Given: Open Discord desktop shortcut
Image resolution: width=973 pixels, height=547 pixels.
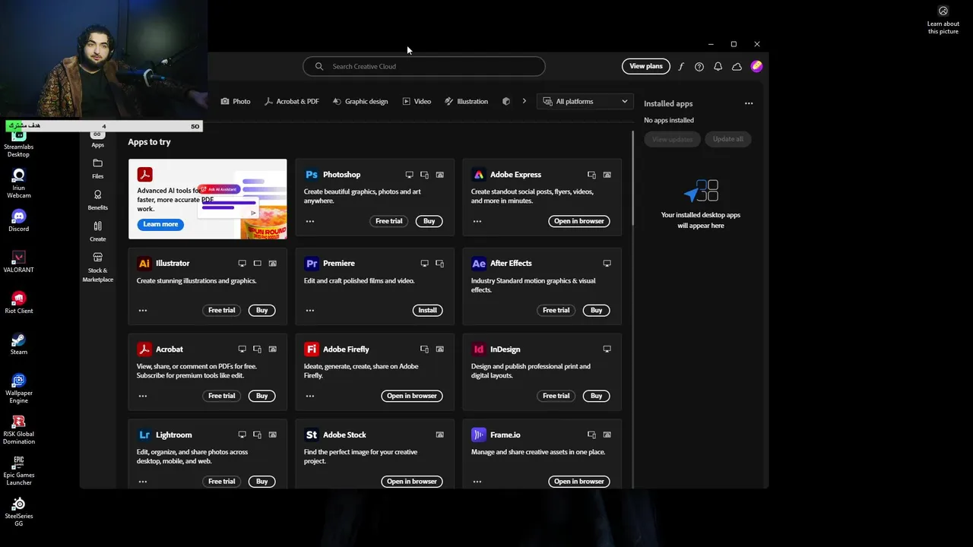Looking at the screenshot, I should [x=19, y=220].
